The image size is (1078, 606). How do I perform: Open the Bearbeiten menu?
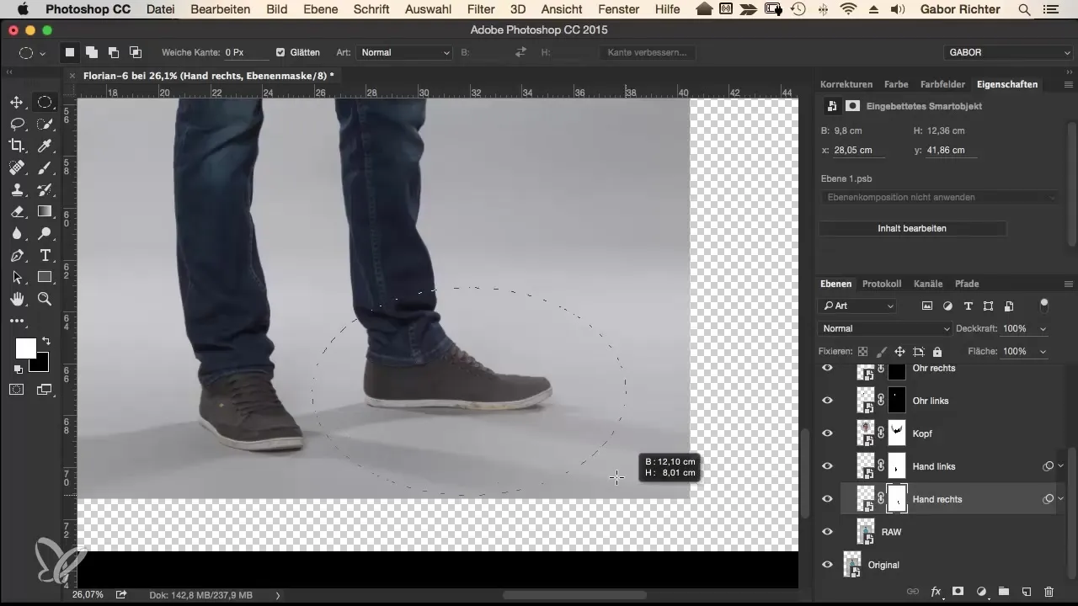(221, 9)
